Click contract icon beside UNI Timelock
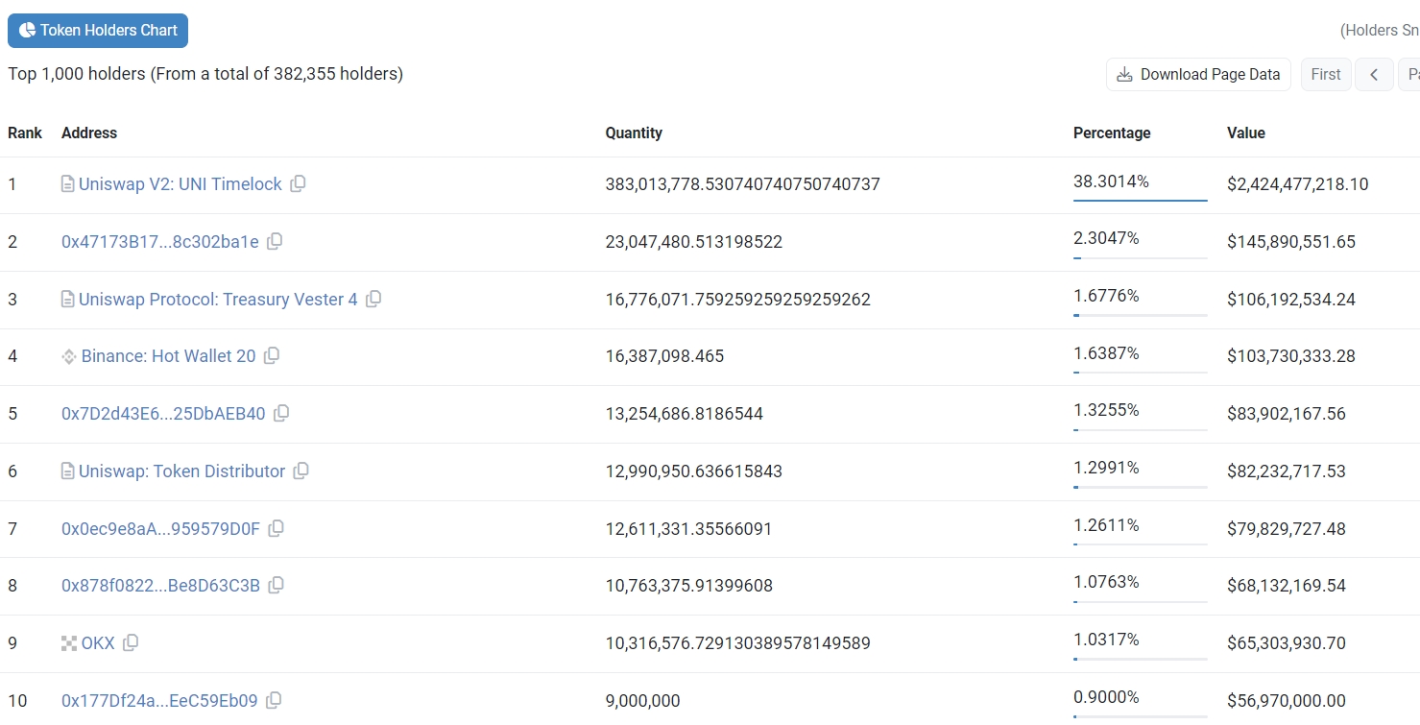Image resolution: width=1420 pixels, height=725 pixels. click(x=67, y=183)
